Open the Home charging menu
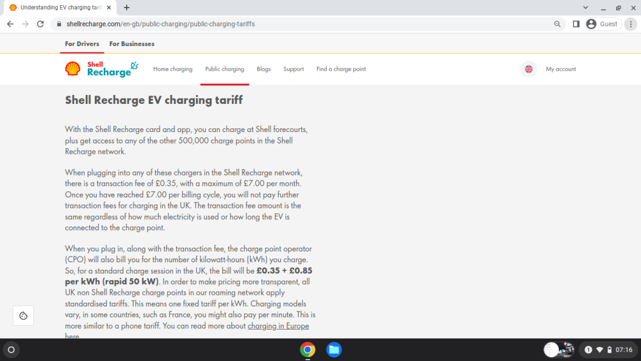The width and height of the screenshot is (641, 361). click(x=173, y=69)
